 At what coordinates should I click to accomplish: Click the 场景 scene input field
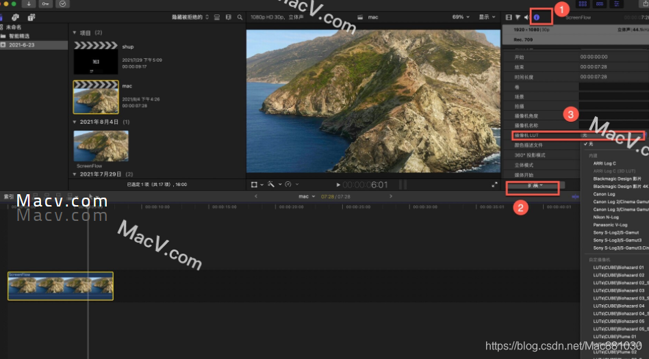[614, 96]
